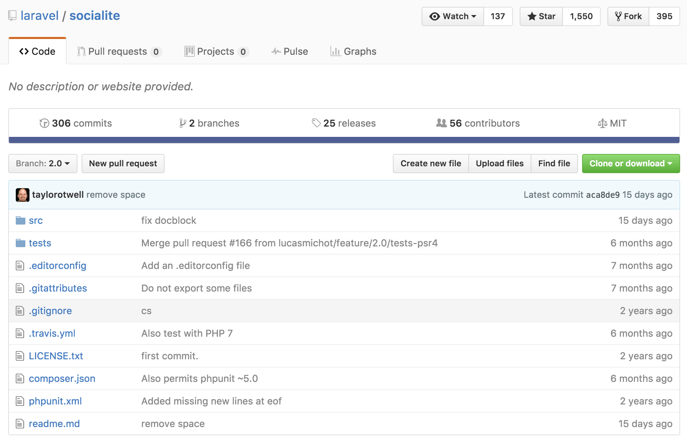This screenshot has width=687, height=438.
Task: Click the repository book icon beside laravel
Action: click(12, 16)
